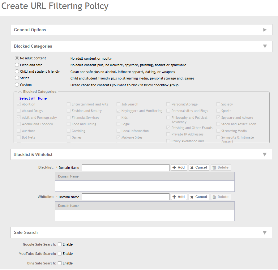Choose the Child and student friendly option
Screen dimensions: 278x270
click(x=17, y=71)
